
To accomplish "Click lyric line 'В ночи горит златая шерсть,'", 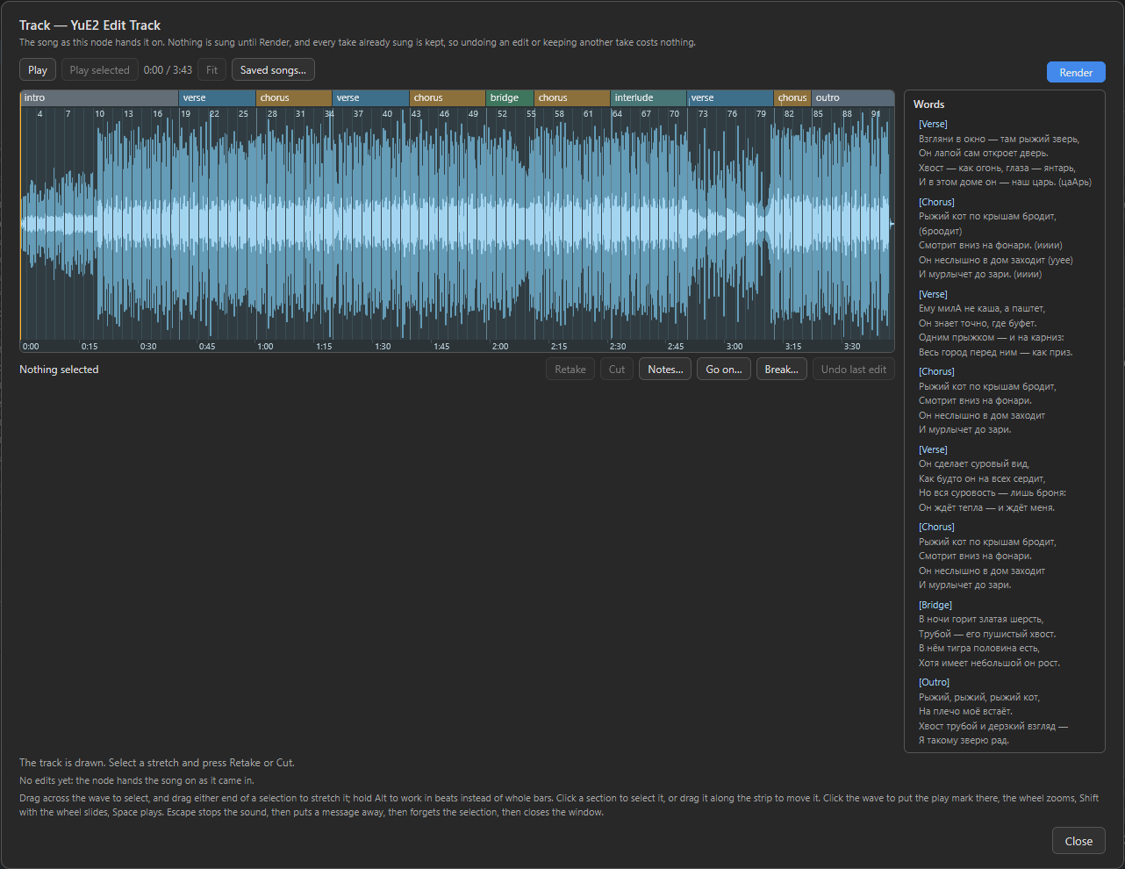I will (981, 619).
